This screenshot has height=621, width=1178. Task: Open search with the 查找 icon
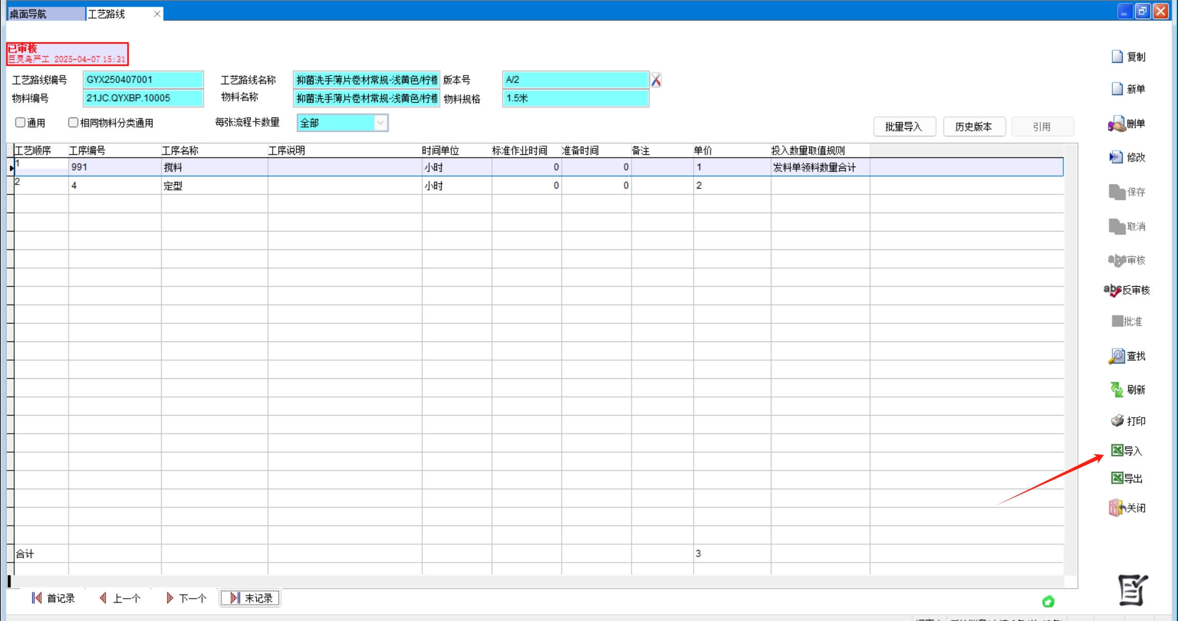click(1117, 356)
